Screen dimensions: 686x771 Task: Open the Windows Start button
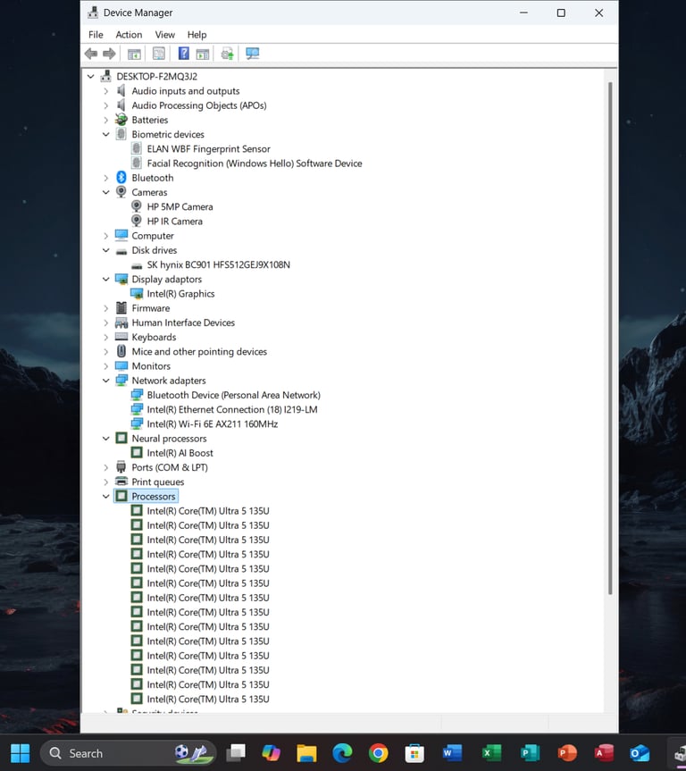(21, 753)
